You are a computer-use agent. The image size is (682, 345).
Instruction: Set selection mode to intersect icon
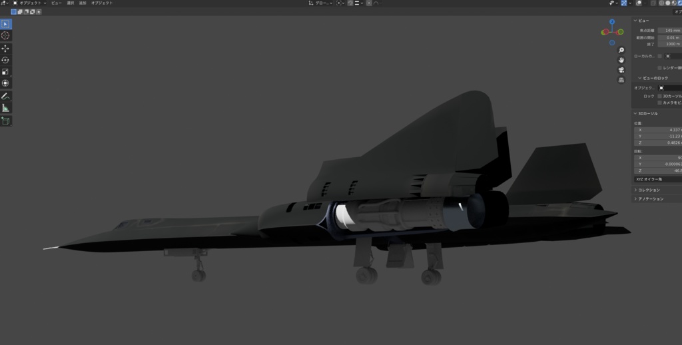pos(39,12)
